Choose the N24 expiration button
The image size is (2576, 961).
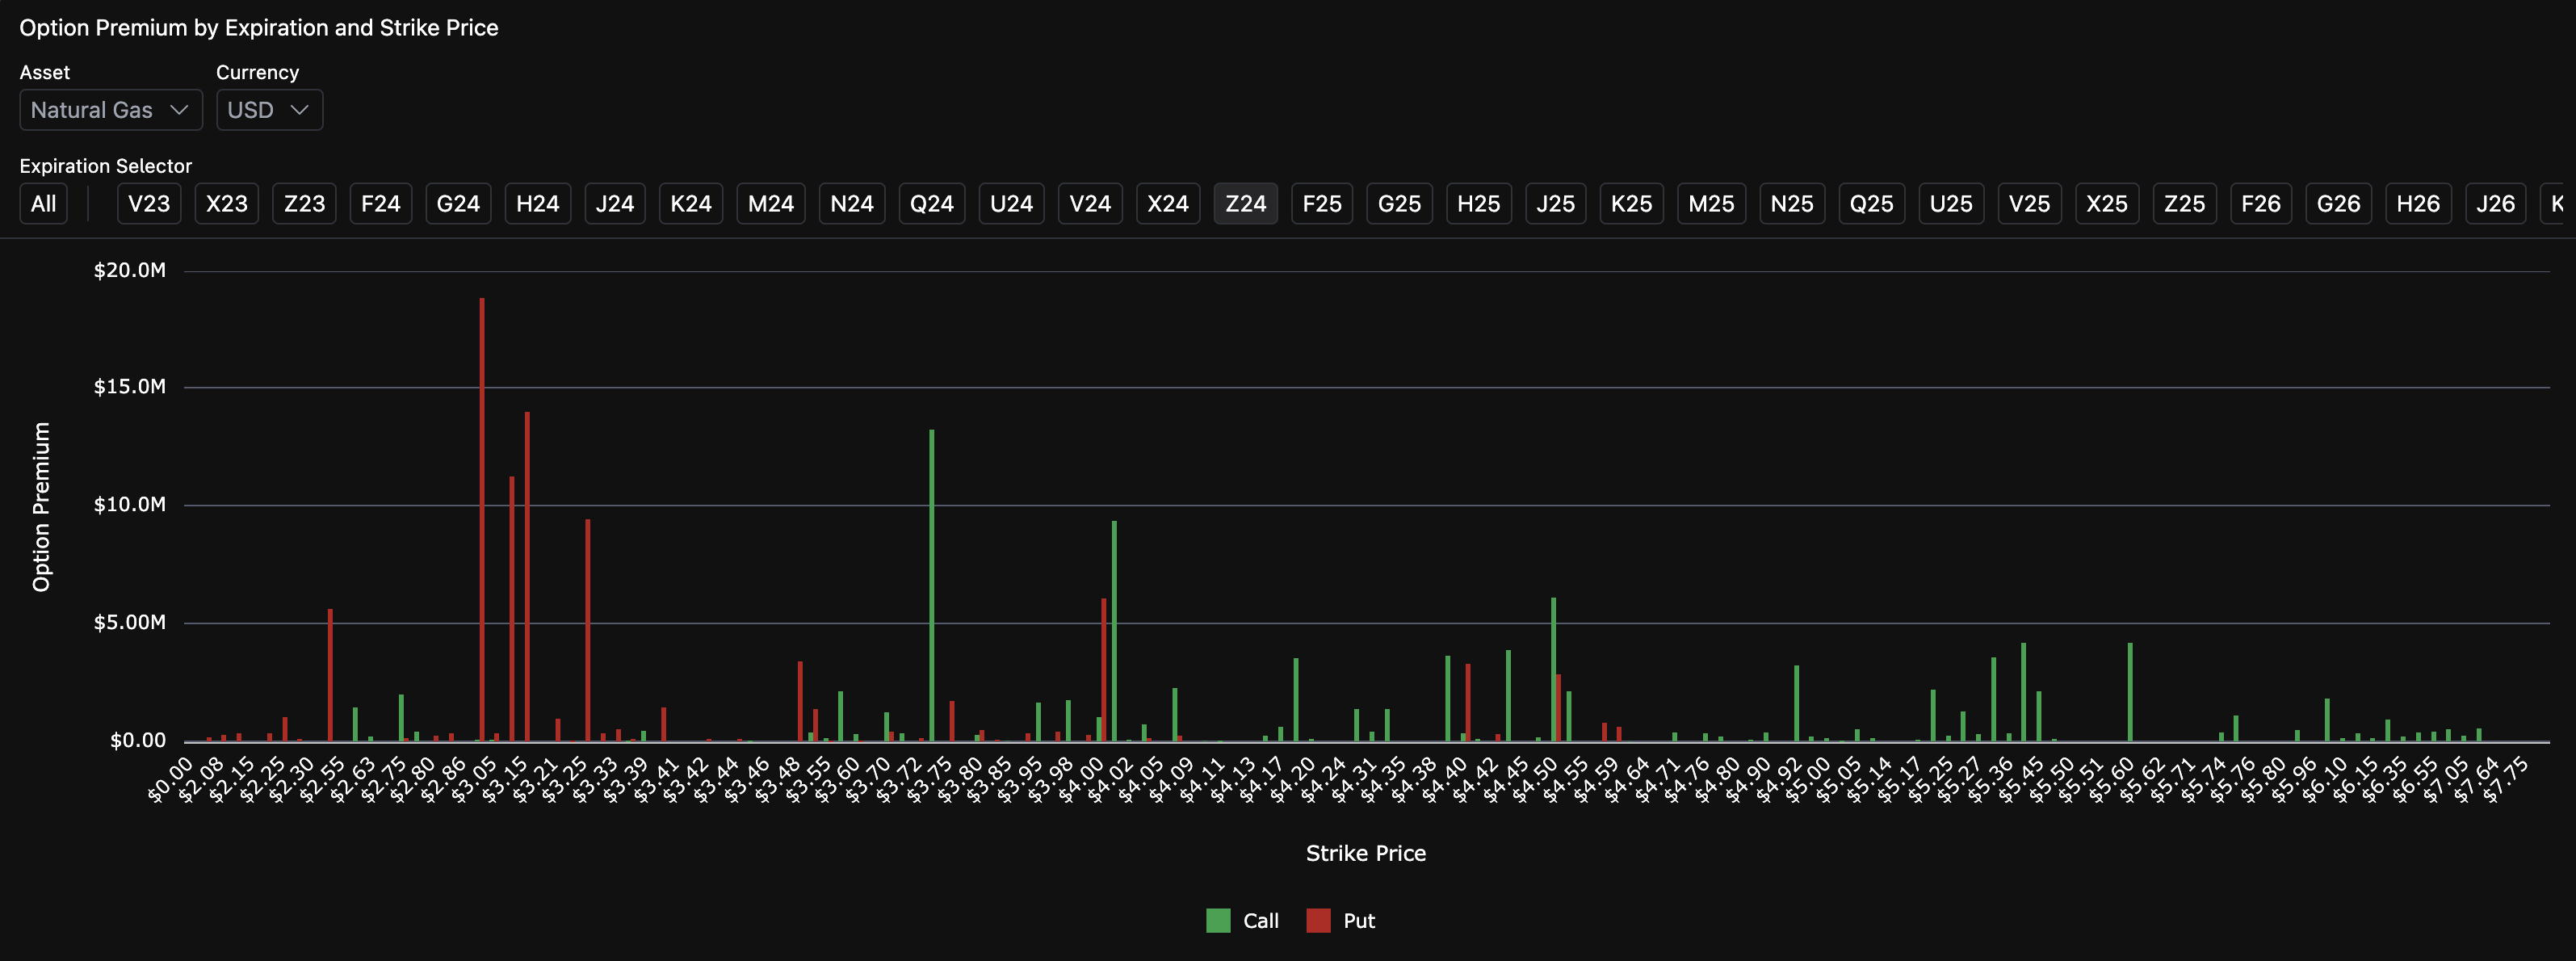(x=852, y=204)
